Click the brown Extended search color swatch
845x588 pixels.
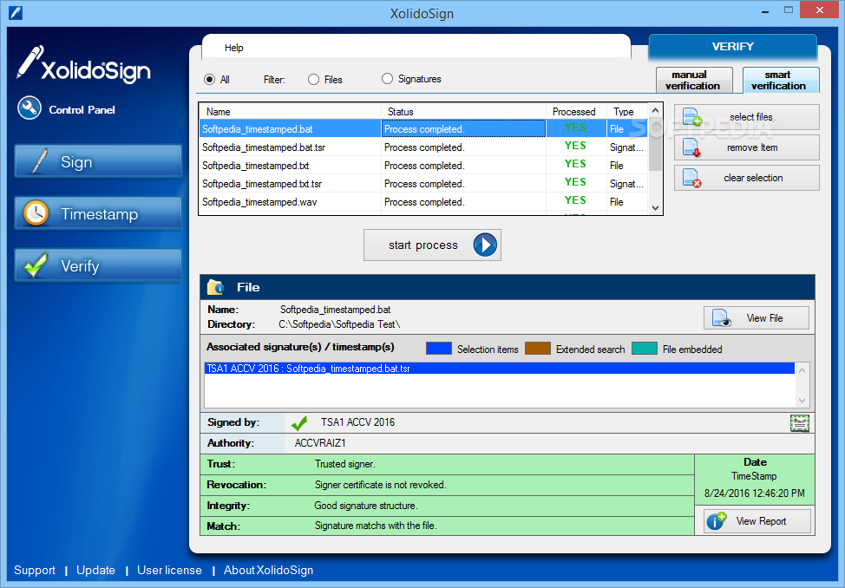(538, 348)
